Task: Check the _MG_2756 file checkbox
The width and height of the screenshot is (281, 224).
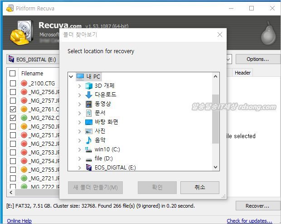Action: point(13,92)
